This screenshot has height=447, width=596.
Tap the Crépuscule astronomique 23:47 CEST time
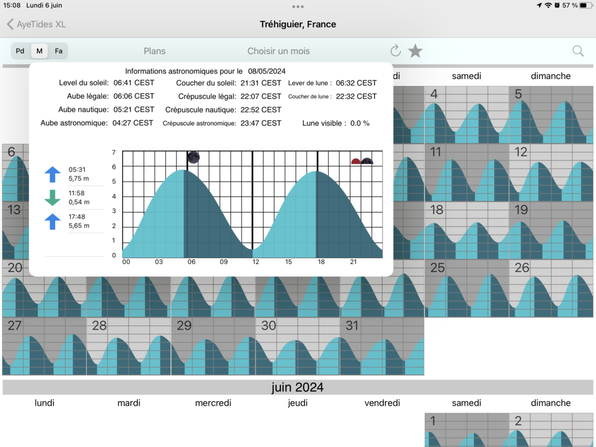261,123
